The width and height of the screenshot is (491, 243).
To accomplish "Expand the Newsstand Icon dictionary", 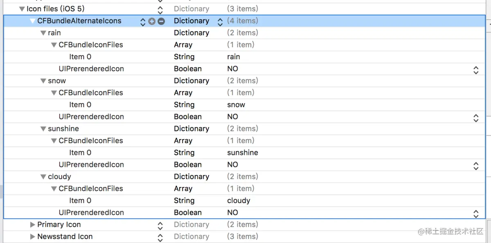I will pos(33,236).
